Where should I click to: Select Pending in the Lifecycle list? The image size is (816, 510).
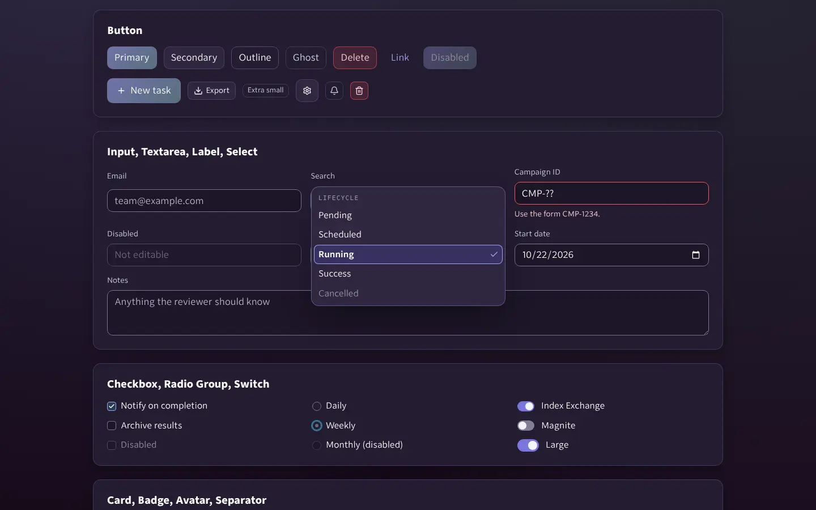click(408, 215)
